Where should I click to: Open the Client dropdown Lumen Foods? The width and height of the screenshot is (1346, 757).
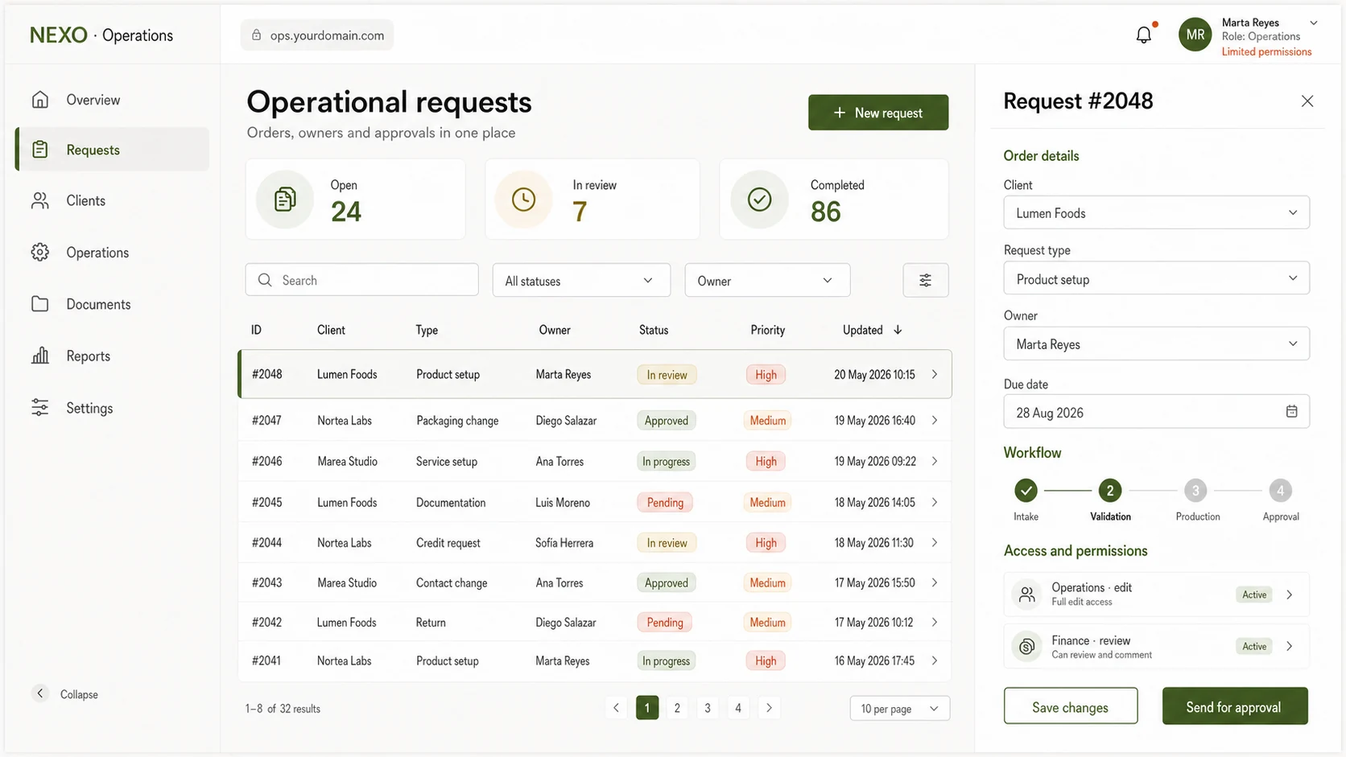(1156, 212)
